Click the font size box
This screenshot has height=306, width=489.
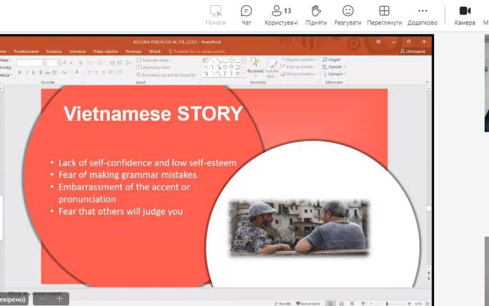click(53, 63)
